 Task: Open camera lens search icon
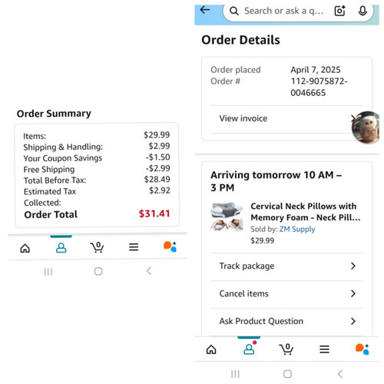click(x=339, y=11)
